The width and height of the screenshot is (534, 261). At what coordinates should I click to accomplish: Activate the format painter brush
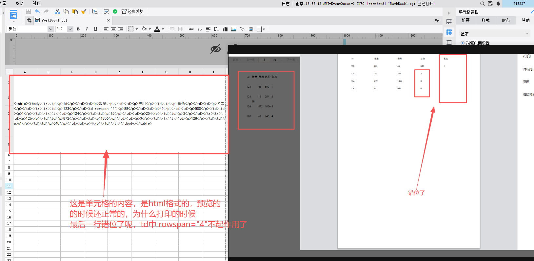[x=84, y=11]
